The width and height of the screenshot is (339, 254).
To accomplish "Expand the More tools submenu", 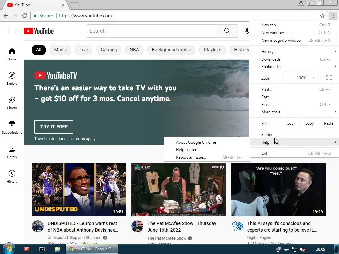I will [x=294, y=112].
